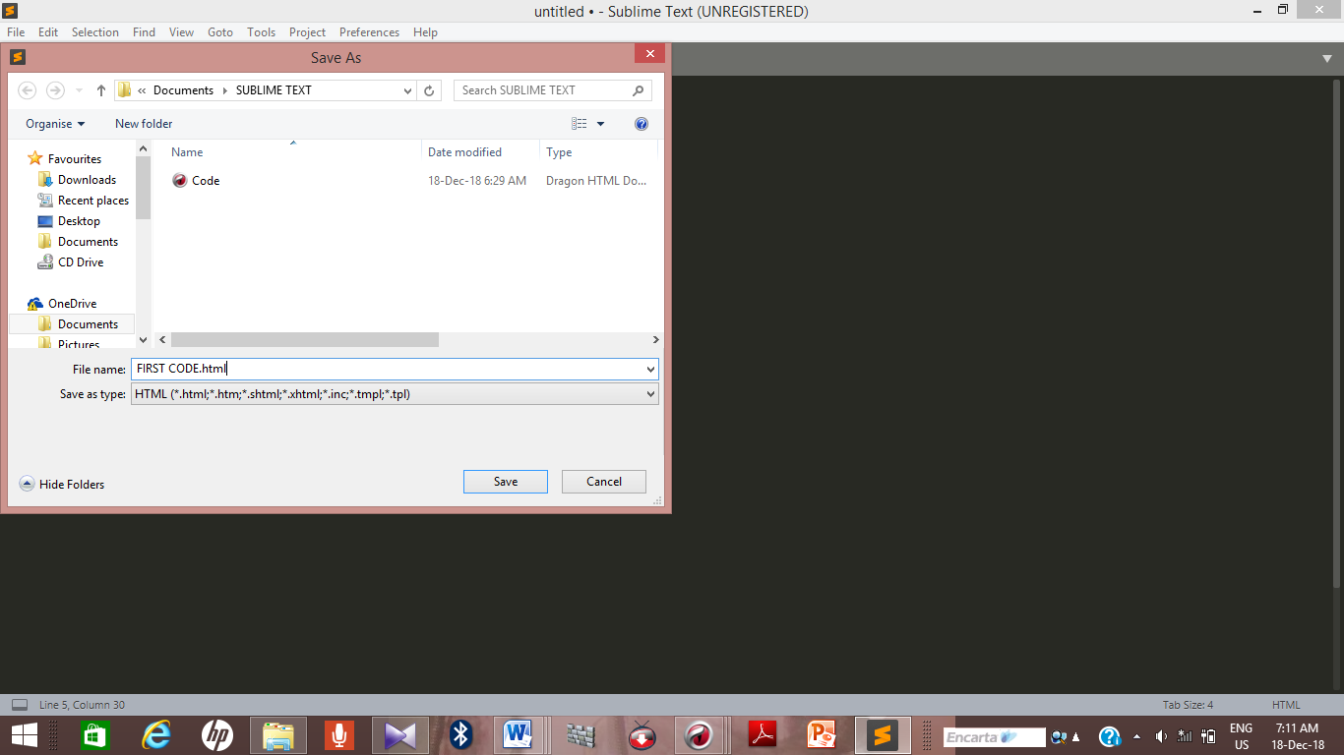The height and width of the screenshot is (755, 1344).
Task: Open PowerPoint from taskbar
Action: click(822, 735)
